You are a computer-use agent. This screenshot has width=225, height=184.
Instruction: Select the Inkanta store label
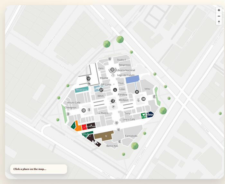[x=104, y=78]
